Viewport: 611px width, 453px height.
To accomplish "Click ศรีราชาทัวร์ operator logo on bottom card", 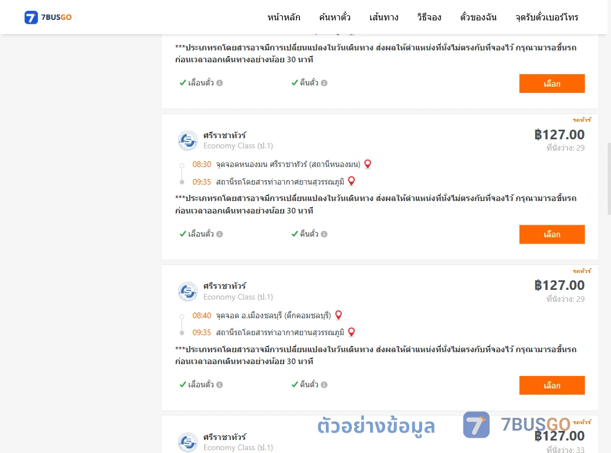I will [187, 442].
